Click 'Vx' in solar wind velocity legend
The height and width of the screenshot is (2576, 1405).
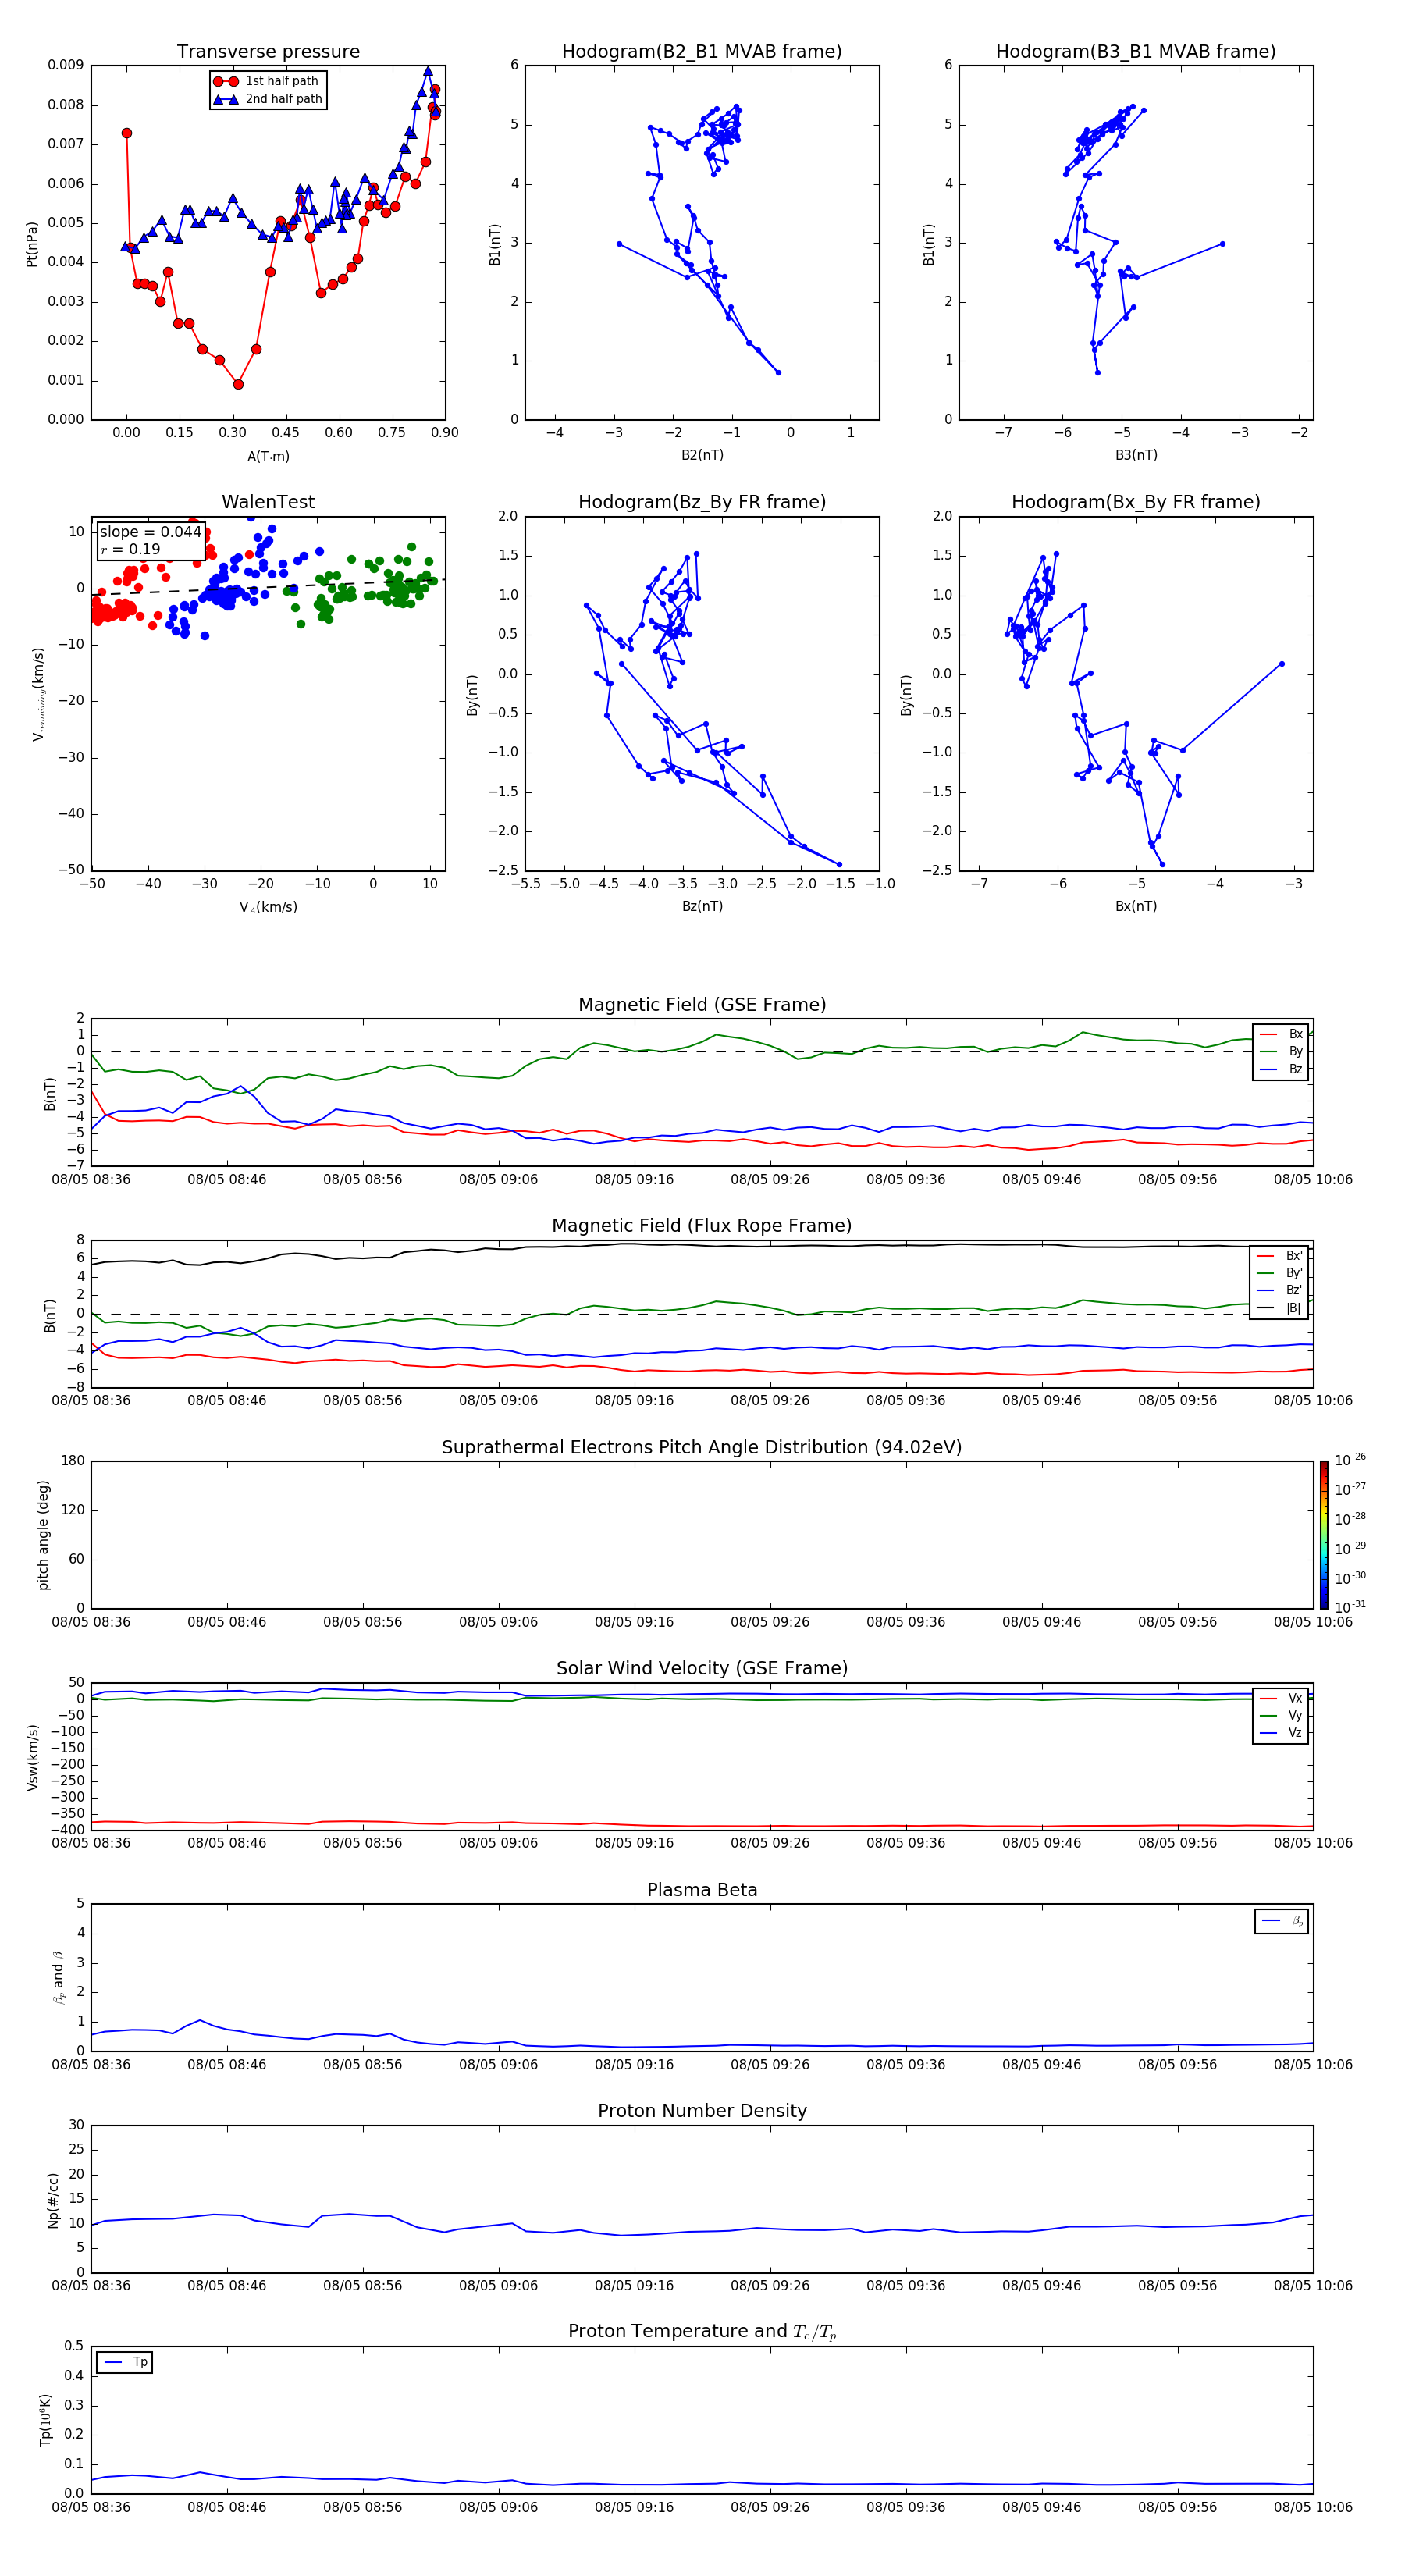point(1295,1698)
